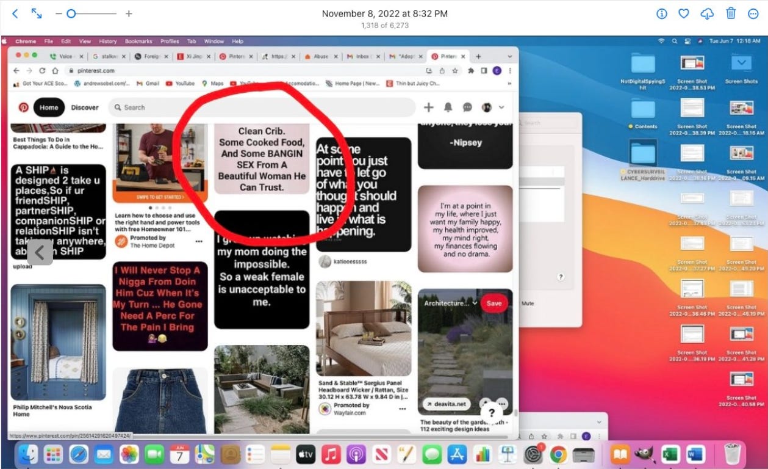Open Apple TV from the Dock

point(306,454)
